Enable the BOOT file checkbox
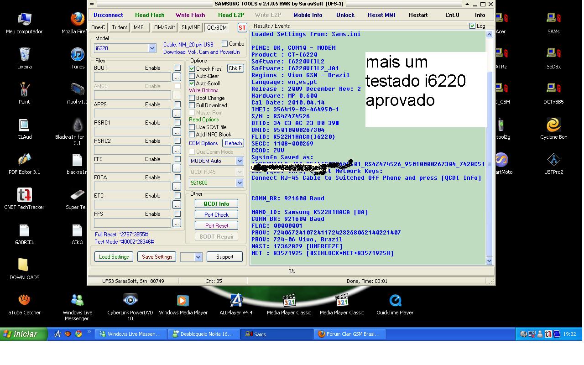 point(177,68)
